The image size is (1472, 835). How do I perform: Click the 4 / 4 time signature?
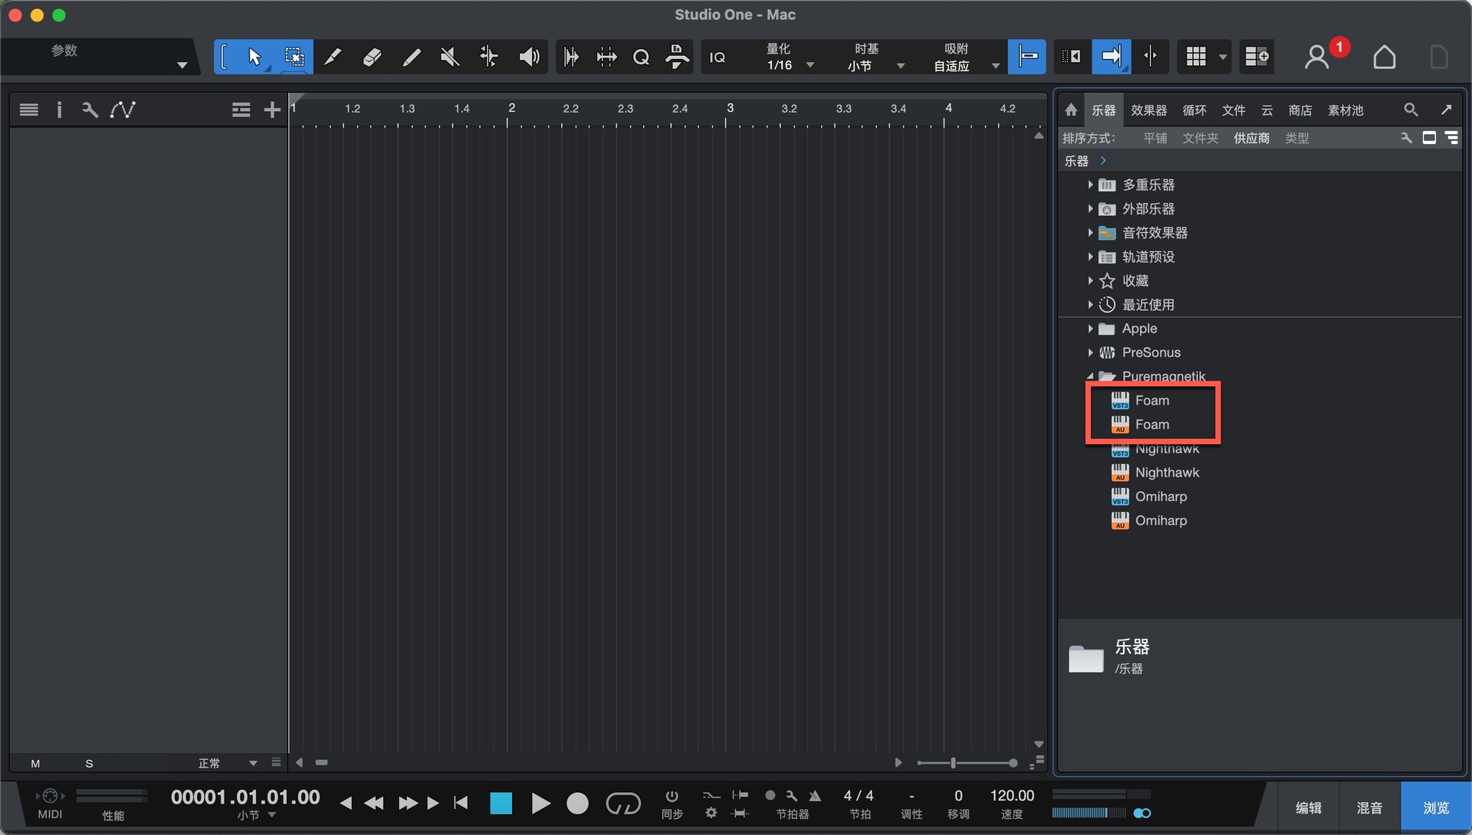pos(859,795)
